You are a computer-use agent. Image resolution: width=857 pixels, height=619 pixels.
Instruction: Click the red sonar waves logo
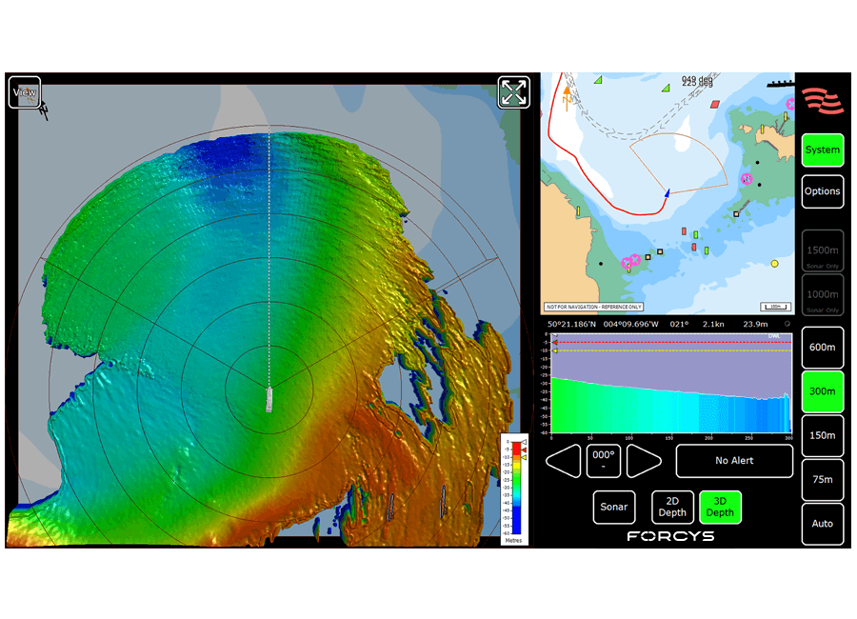coord(822,99)
